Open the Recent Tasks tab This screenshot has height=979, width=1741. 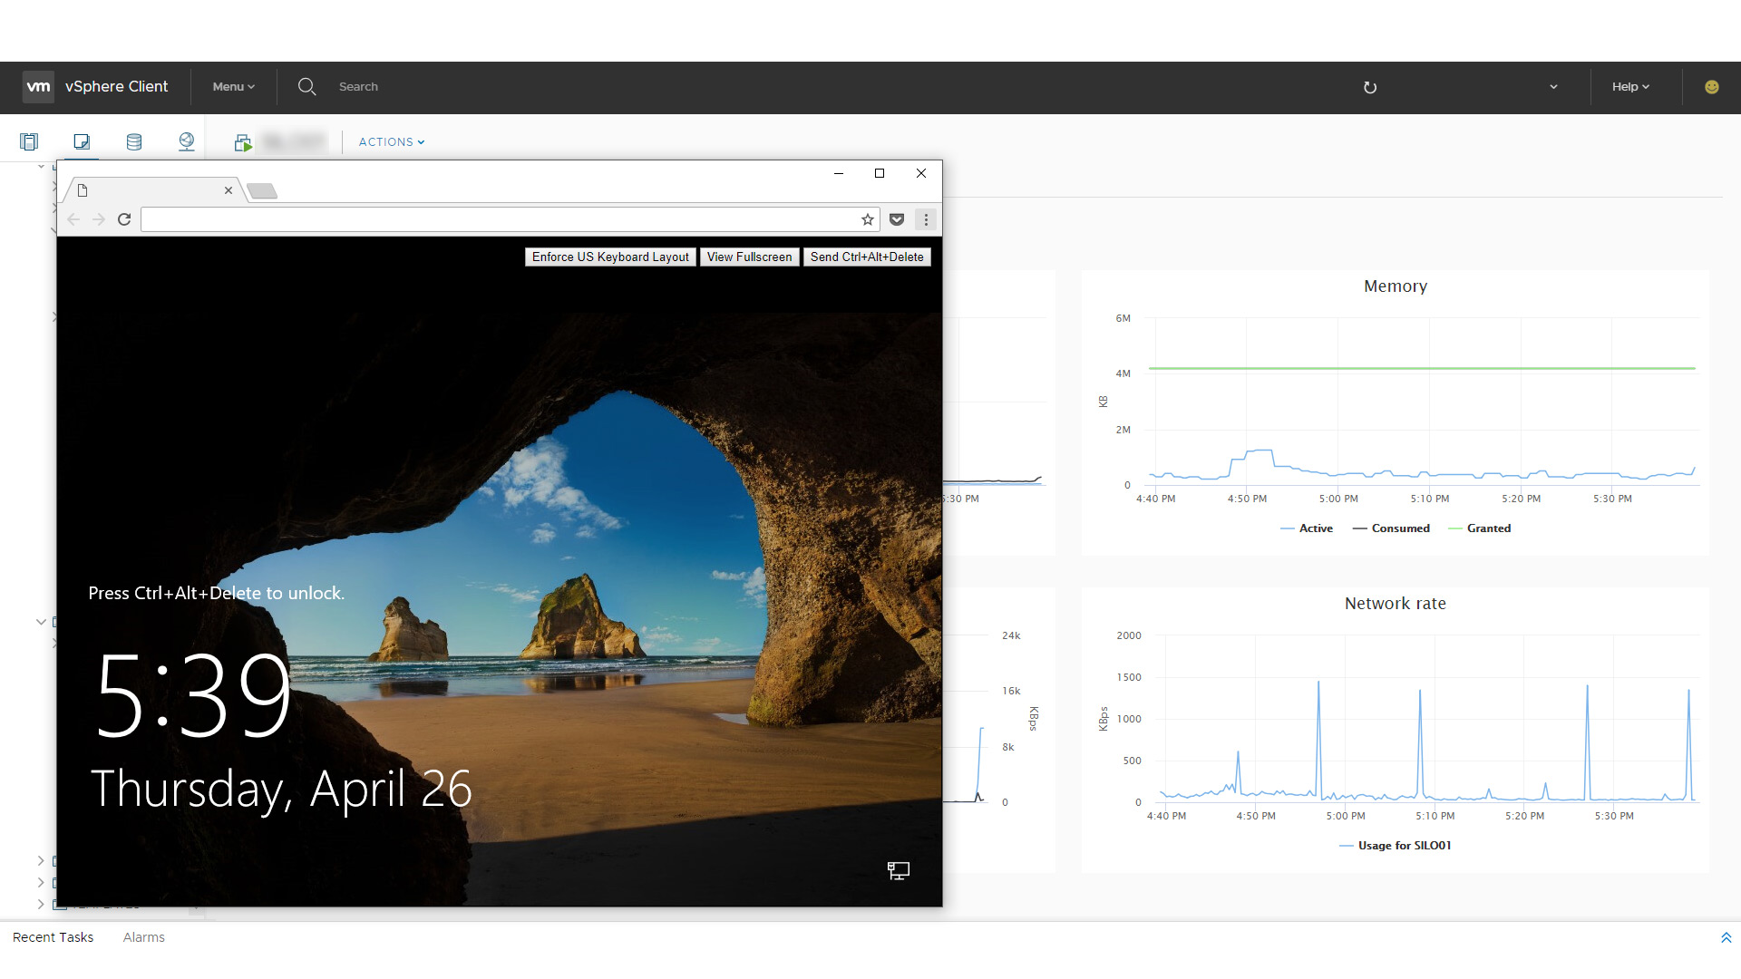[53, 937]
